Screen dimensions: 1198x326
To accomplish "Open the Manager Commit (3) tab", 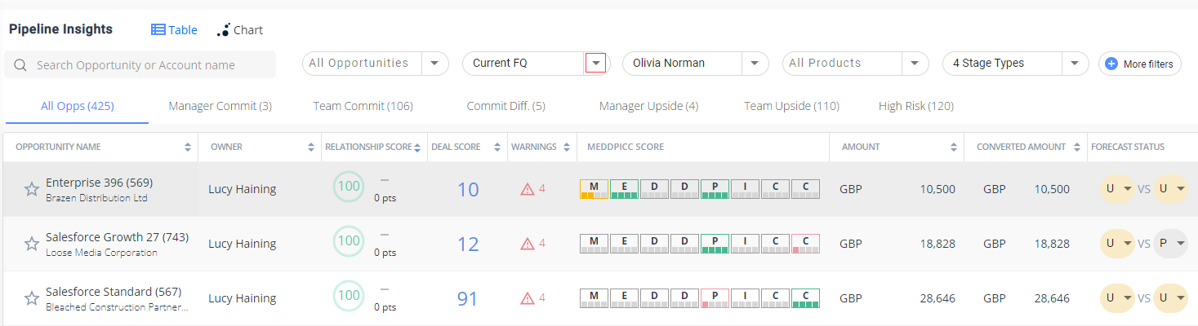I will (220, 106).
